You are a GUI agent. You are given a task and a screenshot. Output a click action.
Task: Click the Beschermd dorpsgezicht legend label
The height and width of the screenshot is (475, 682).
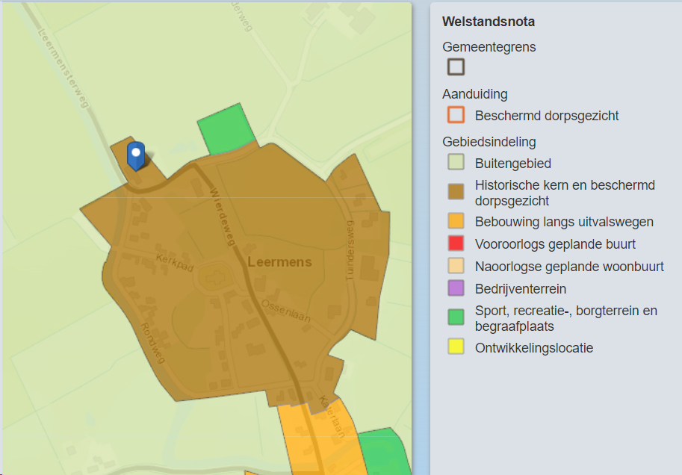[x=547, y=116]
